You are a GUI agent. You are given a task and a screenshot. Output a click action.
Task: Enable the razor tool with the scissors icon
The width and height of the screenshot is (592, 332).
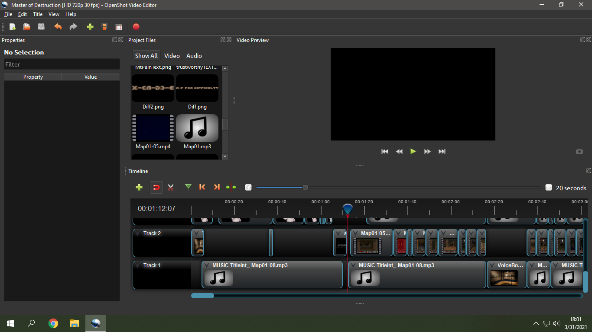coord(171,187)
